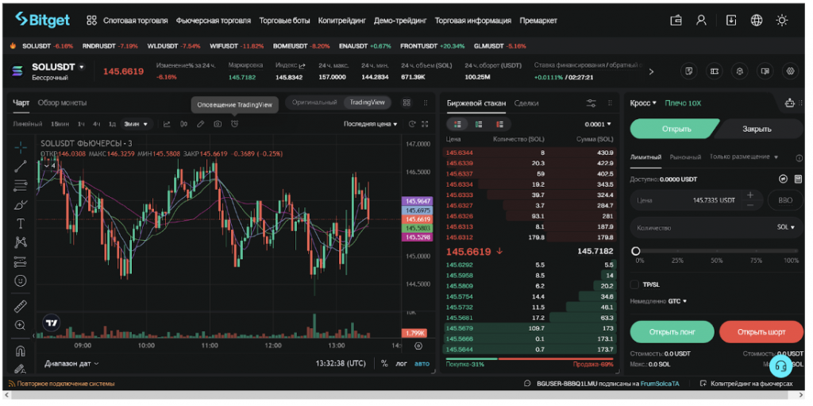
Task: Open the language globe icon
Action: [x=756, y=20]
